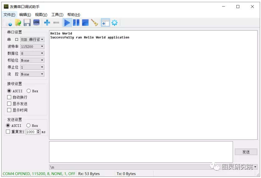This screenshot has height=178, width=261.
Task: Start the serial port with play icon
Action: coord(67,23)
